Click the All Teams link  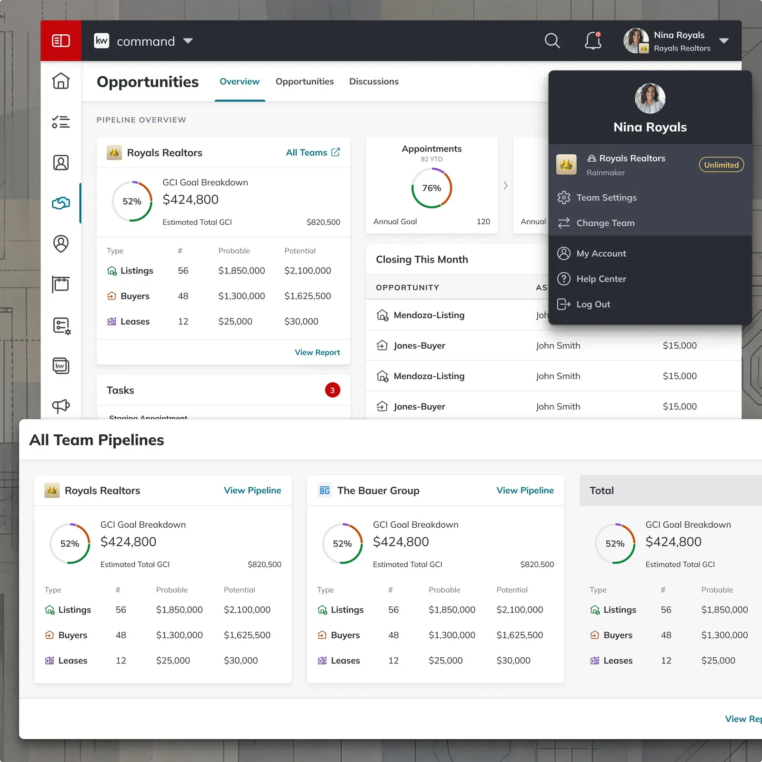pos(306,152)
